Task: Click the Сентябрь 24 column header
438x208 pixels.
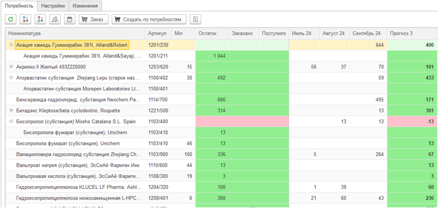Action: point(368,33)
